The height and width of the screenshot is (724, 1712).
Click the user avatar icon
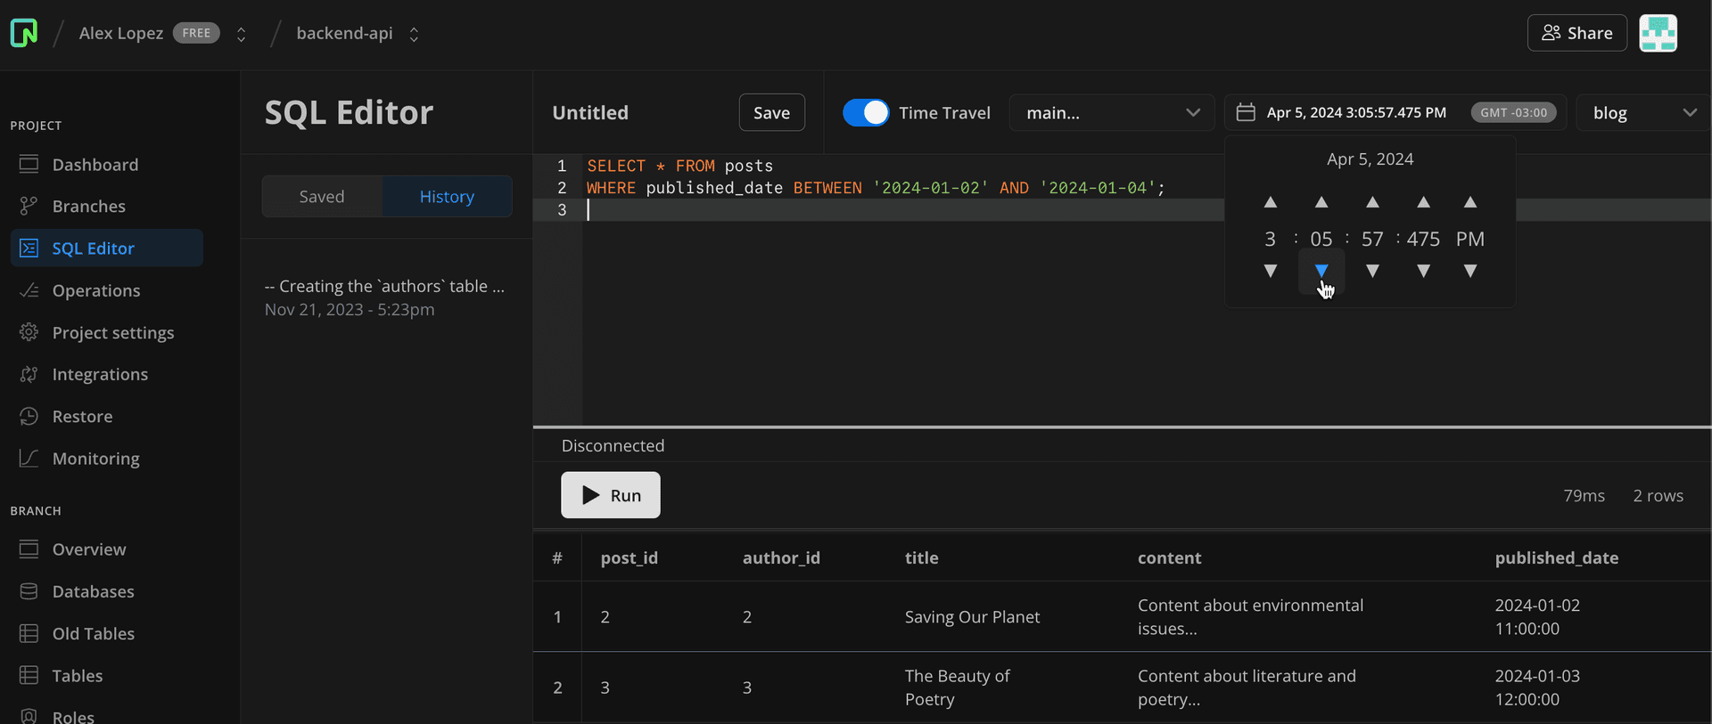(1658, 33)
